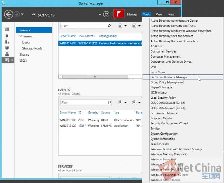Click the servers Filter input field
The height and width of the screenshot is (183, 224).
84,26
